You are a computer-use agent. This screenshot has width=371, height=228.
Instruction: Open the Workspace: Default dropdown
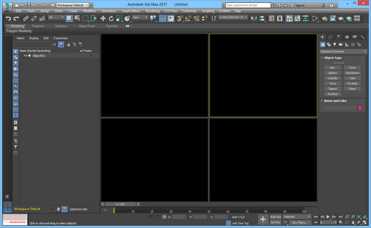[72, 5]
